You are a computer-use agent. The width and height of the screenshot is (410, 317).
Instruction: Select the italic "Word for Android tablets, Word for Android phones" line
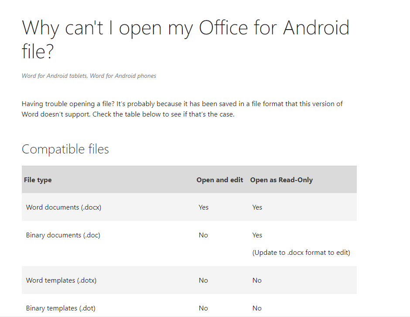[x=89, y=76]
